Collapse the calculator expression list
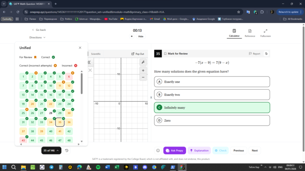 89,62
